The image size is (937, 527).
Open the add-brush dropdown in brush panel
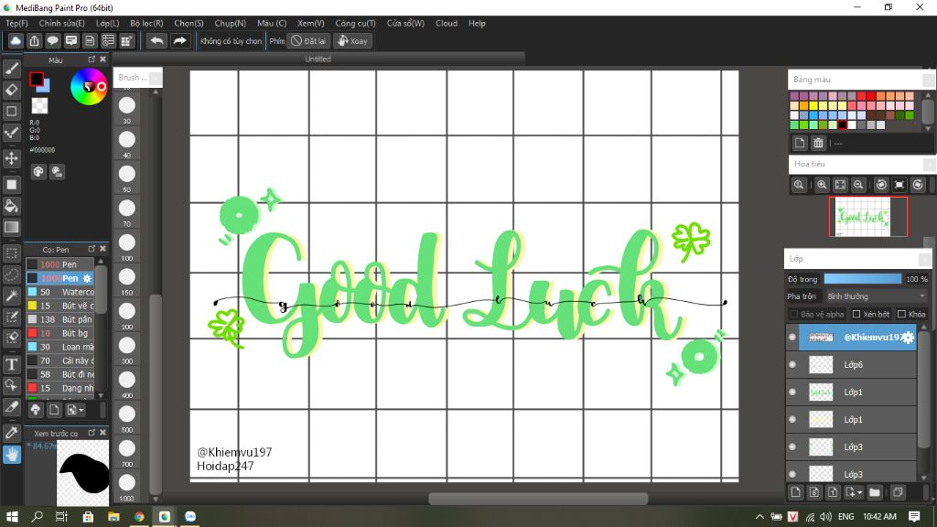coord(75,410)
